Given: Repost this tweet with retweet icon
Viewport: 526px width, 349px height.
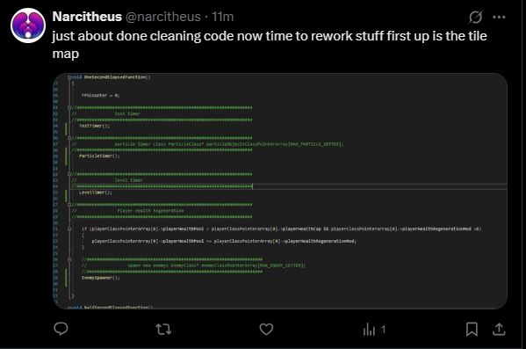Looking at the screenshot, I should click(x=163, y=329).
